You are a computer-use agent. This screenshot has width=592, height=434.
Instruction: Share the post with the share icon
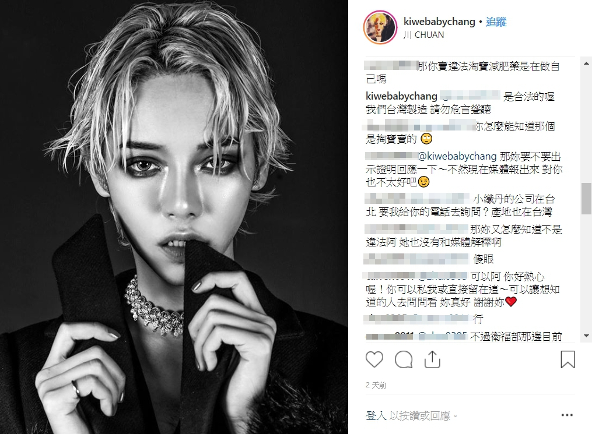click(432, 359)
